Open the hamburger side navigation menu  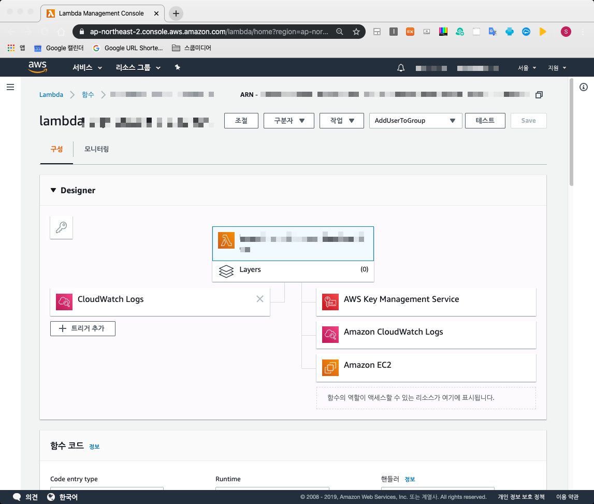[x=10, y=87]
